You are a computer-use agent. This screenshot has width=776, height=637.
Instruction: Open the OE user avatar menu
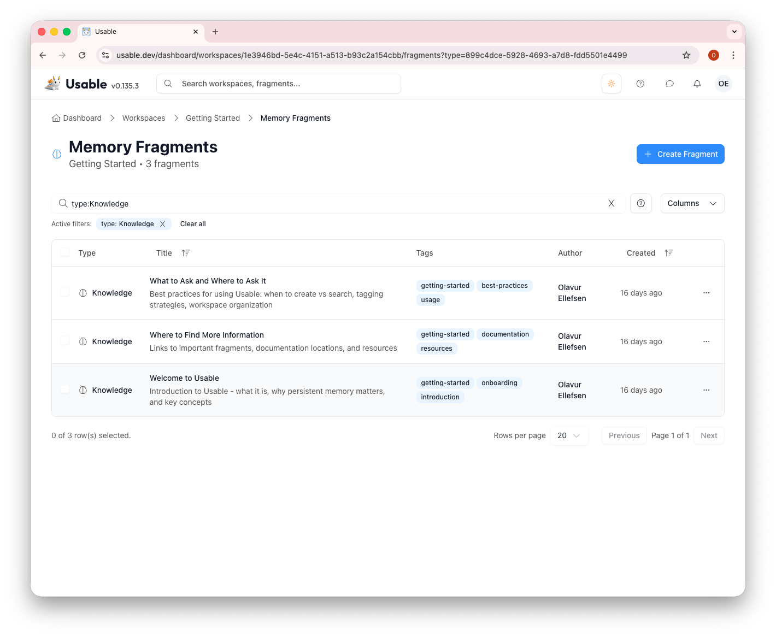723,83
